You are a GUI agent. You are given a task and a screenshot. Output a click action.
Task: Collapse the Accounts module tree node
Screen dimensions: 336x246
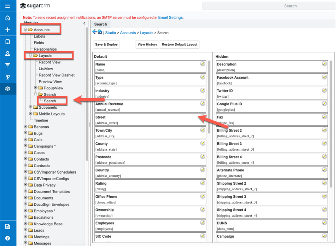tap(26, 30)
